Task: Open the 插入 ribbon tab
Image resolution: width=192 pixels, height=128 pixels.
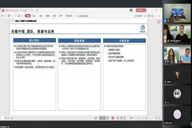Action: (x=34, y=16)
